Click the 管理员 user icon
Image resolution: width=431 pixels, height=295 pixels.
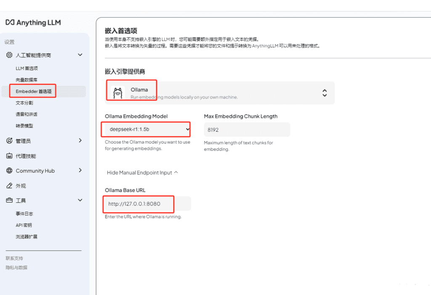coord(9,141)
